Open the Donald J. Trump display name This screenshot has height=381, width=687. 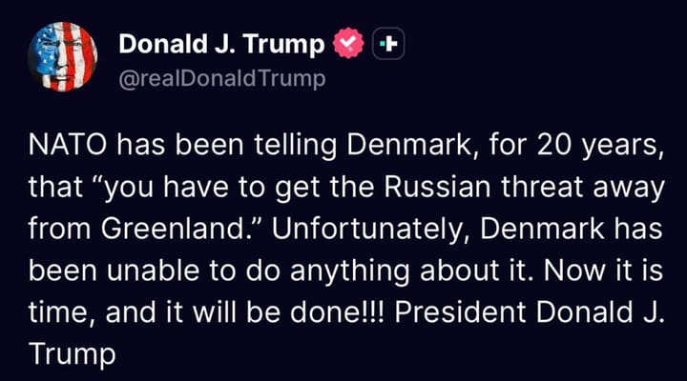222,44
